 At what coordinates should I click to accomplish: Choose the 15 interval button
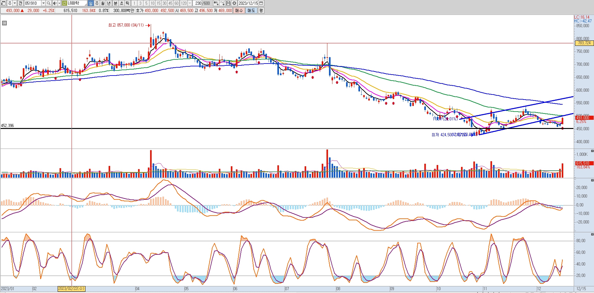158,3
